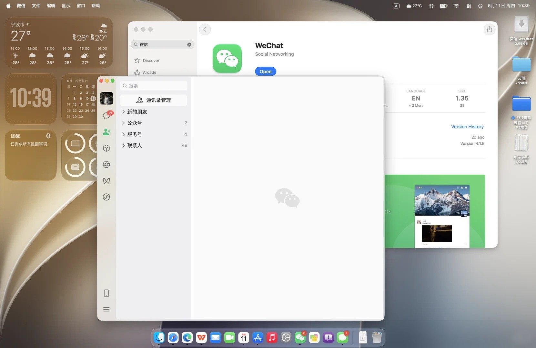Open App Store from the Dock

click(258, 337)
